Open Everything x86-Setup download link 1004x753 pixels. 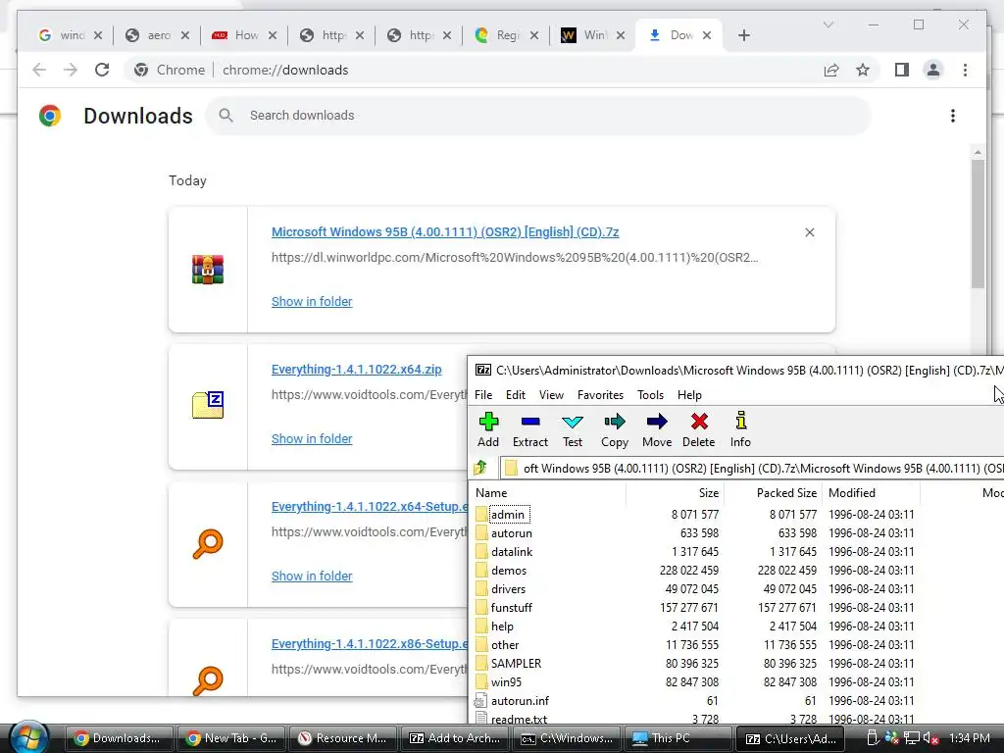pos(370,643)
